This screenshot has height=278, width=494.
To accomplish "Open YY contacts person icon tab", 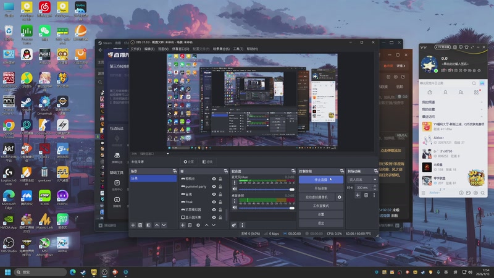I will 445,92.
